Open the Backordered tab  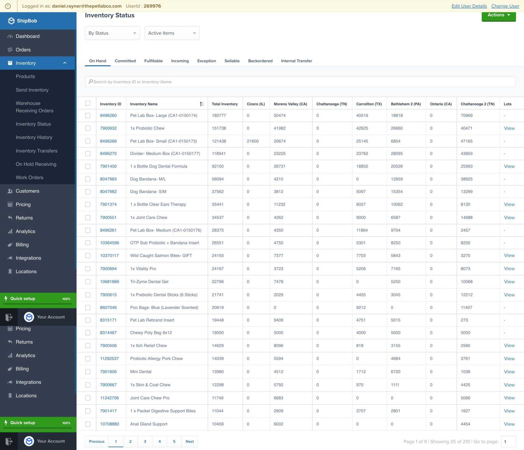coord(260,61)
